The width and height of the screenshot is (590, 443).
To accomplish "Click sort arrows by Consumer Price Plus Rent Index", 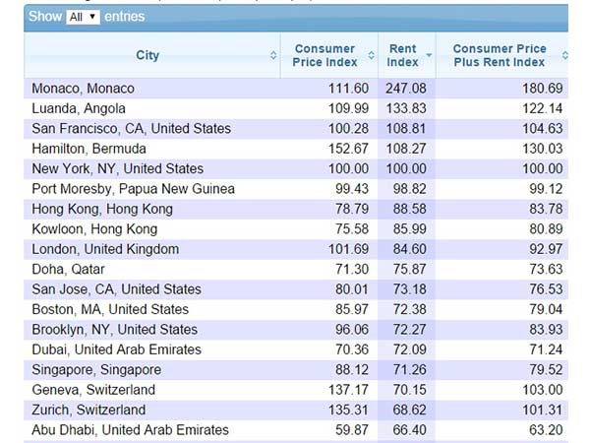I will pyautogui.click(x=564, y=56).
